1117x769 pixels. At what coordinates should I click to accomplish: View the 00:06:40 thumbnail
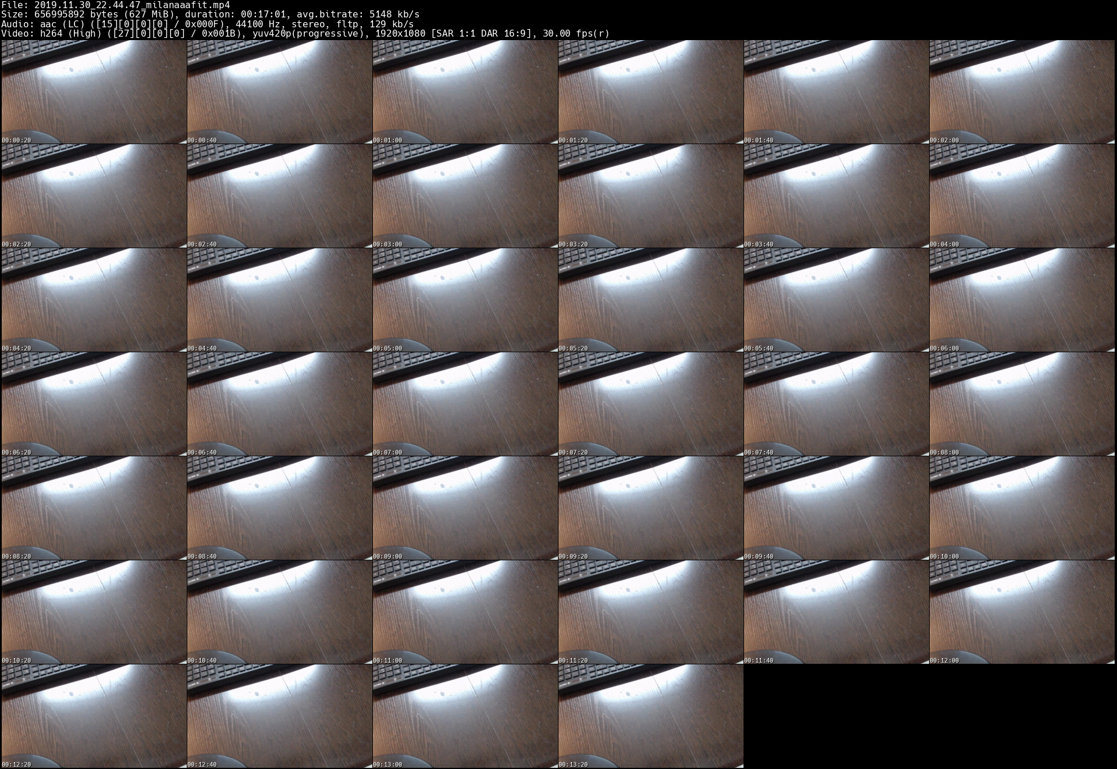tap(279, 404)
